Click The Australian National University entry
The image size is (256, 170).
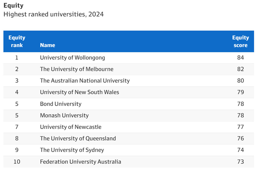pyautogui.click(x=85, y=81)
